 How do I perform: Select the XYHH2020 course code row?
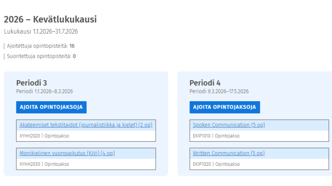point(29,136)
